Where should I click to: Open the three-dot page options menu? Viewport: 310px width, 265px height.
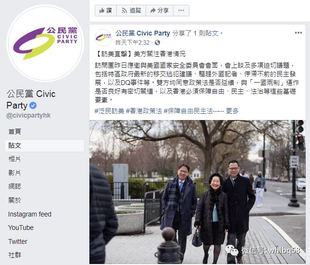click(x=181, y=11)
